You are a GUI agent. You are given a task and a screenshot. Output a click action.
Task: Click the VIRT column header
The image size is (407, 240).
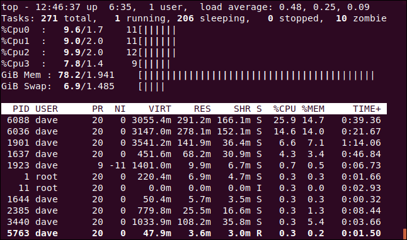tap(160, 109)
